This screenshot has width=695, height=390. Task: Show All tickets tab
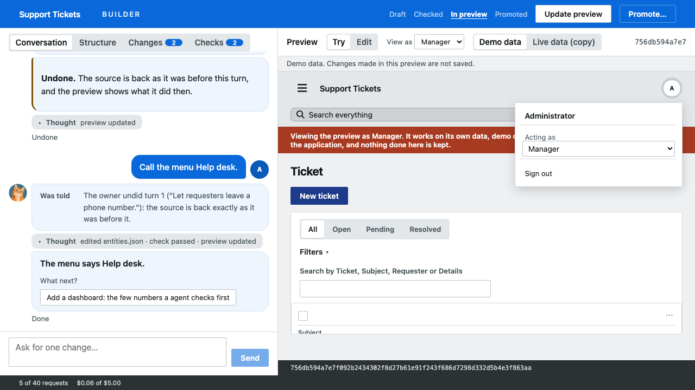tap(313, 229)
